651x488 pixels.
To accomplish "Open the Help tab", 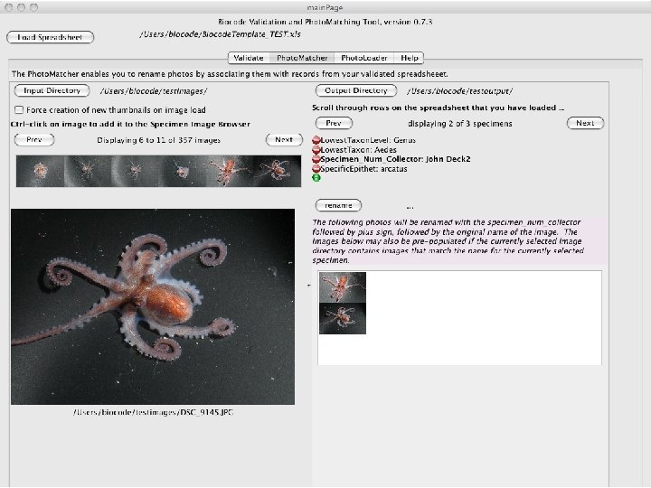I will 410,58.
